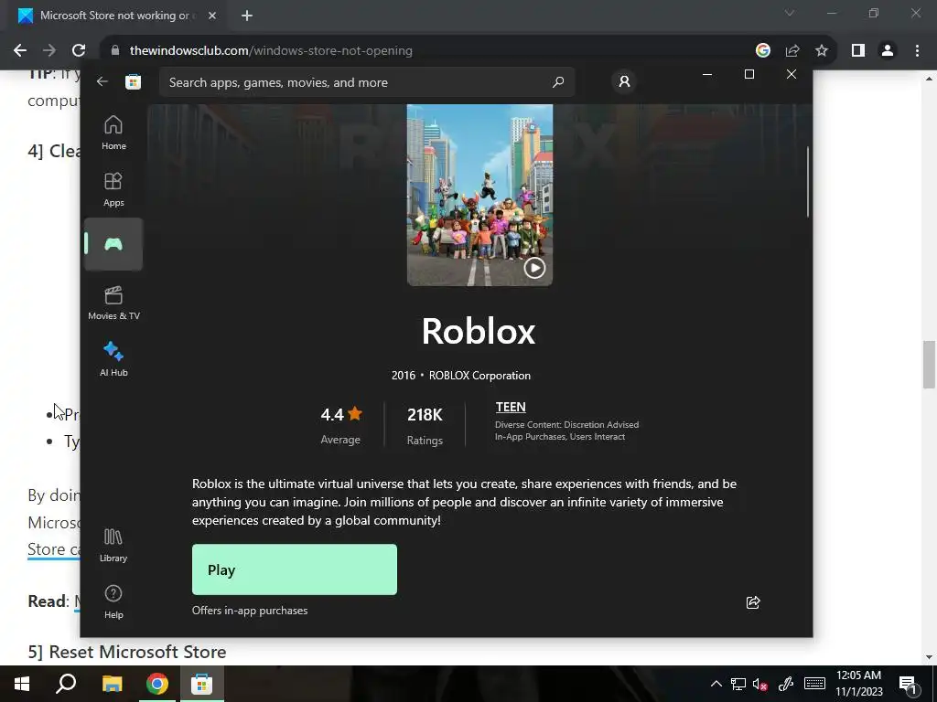Select the Gaming controller icon

(x=113, y=244)
